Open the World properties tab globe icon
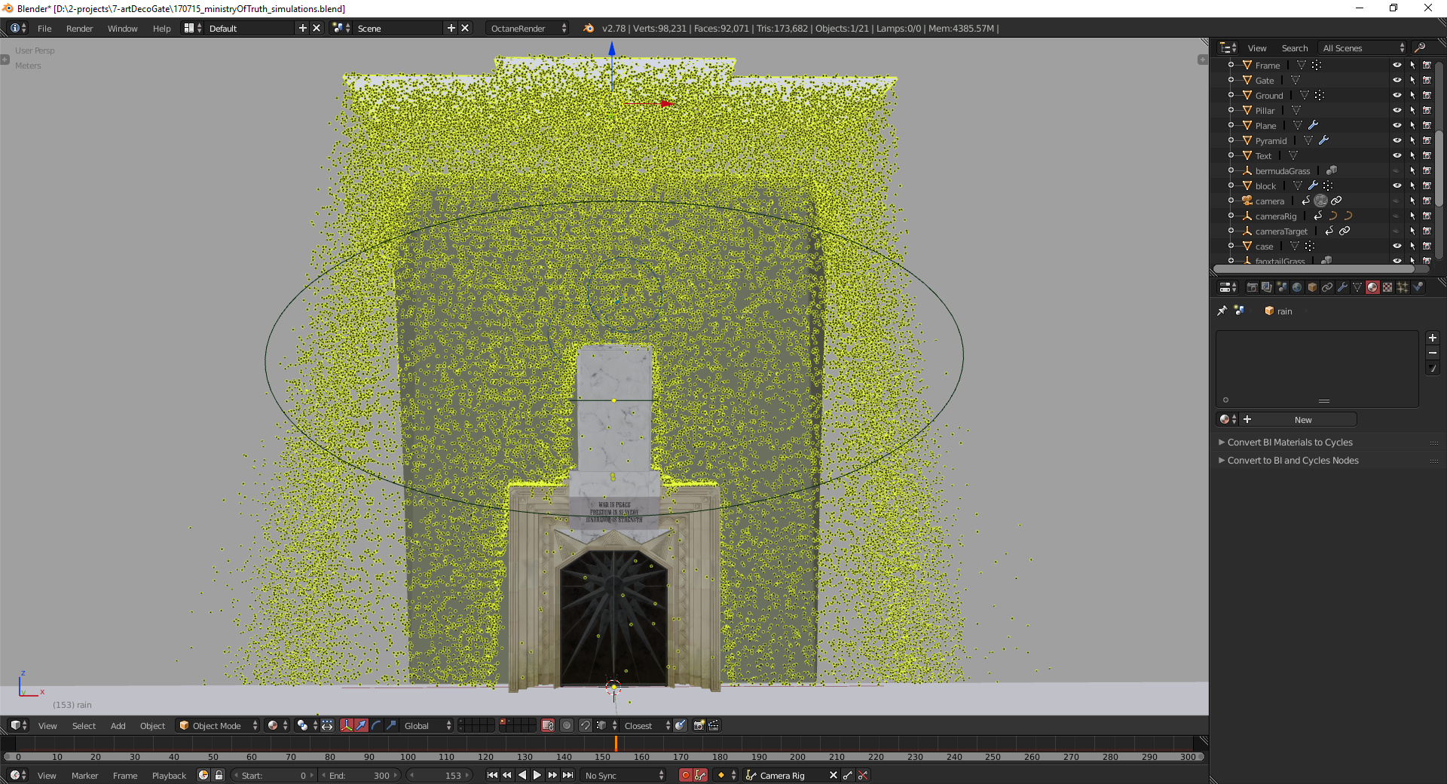The image size is (1447, 784). pos(1297,287)
